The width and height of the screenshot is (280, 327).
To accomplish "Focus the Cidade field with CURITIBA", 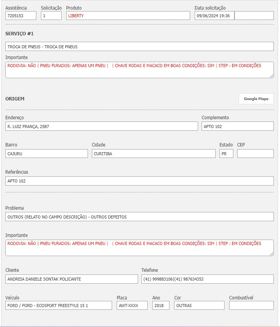I will pyautogui.click(x=153, y=153).
